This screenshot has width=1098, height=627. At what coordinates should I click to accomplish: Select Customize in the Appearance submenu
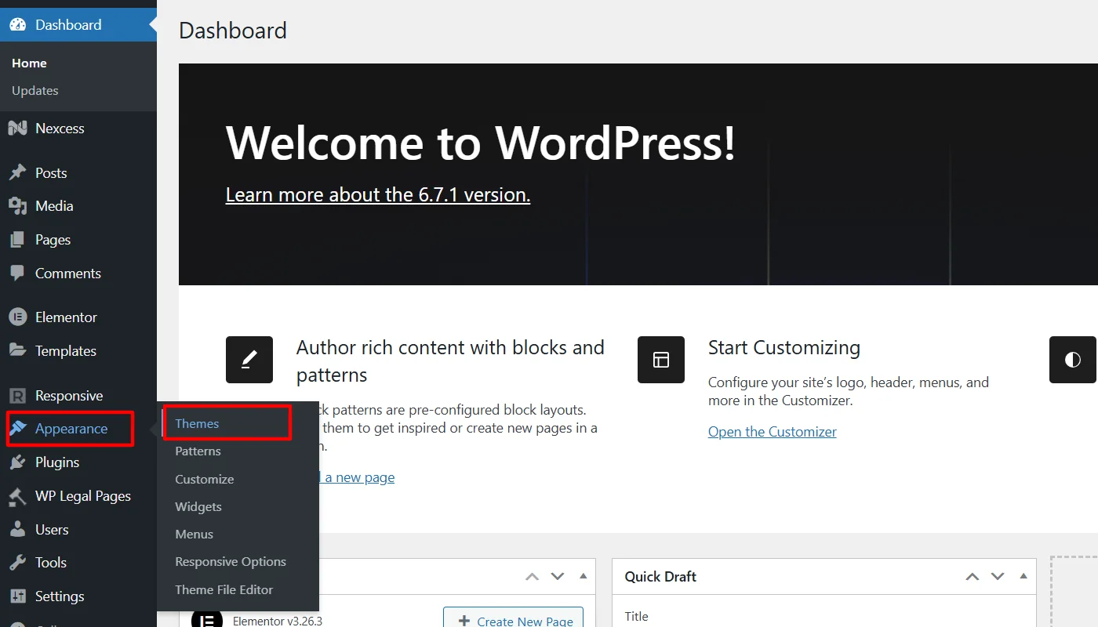[x=205, y=479]
